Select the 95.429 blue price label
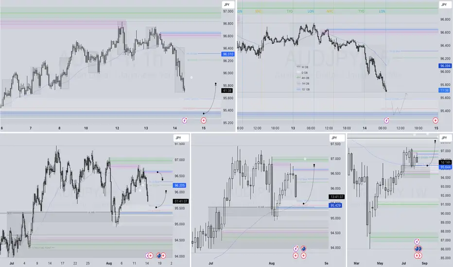 [x=335, y=205]
